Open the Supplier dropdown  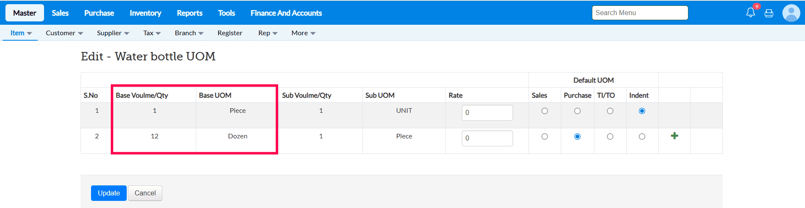point(113,33)
